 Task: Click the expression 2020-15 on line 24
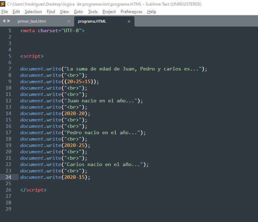[75, 177]
